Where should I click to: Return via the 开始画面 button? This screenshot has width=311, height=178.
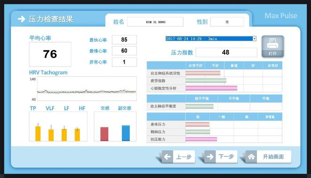pyautogui.click(x=268, y=157)
